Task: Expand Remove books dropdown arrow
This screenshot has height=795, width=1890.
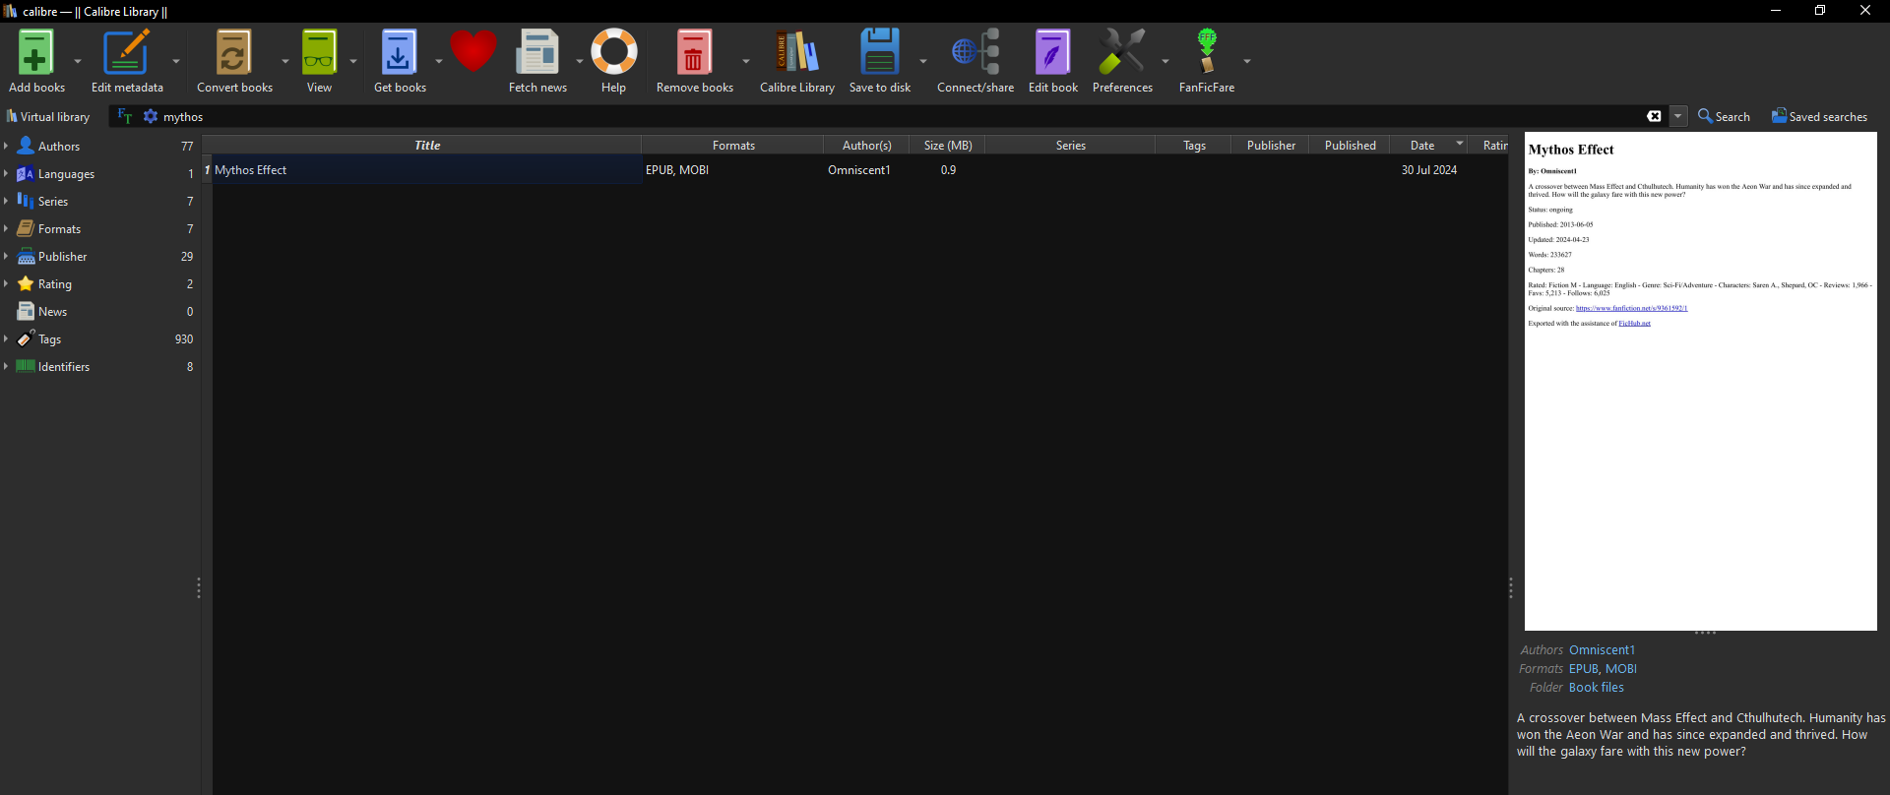Action: [746, 61]
